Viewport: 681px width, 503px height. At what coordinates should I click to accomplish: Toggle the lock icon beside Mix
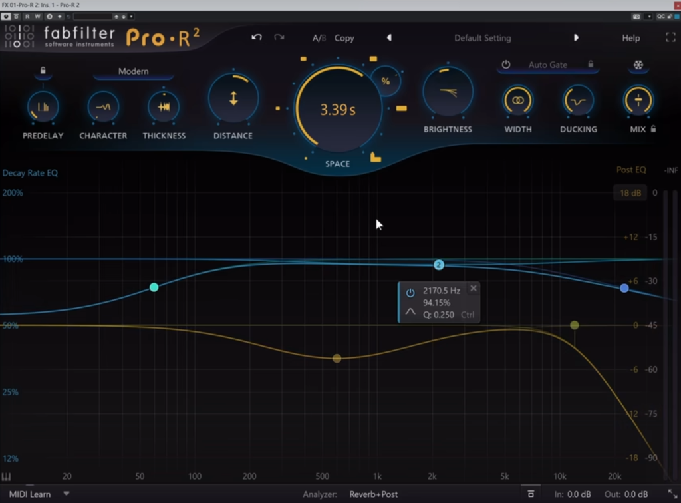click(x=654, y=129)
